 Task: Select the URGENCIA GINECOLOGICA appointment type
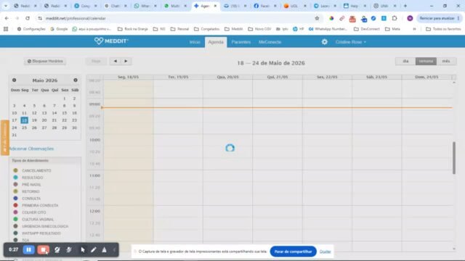[45, 226]
